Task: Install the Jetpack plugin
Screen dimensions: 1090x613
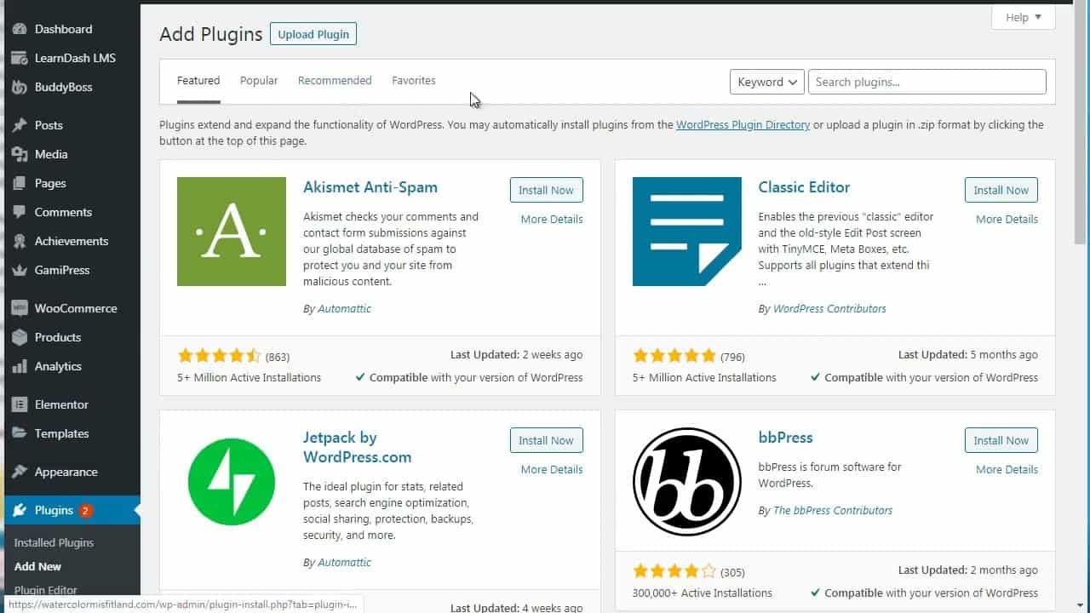Action: pos(546,440)
